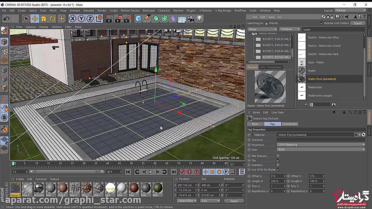Expand the Side dropdown set to Both
This screenshot has height=209, width=372.
(321, 149)
